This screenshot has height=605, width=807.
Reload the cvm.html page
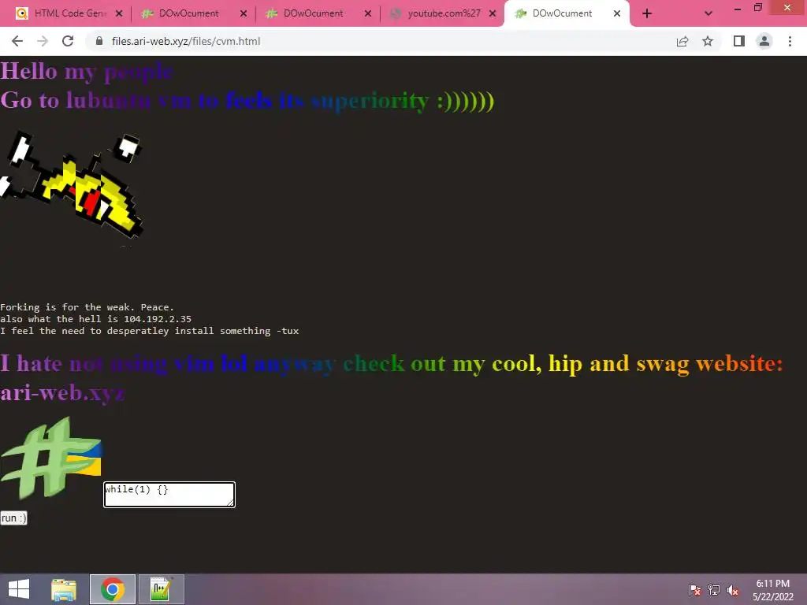point(68,41)
